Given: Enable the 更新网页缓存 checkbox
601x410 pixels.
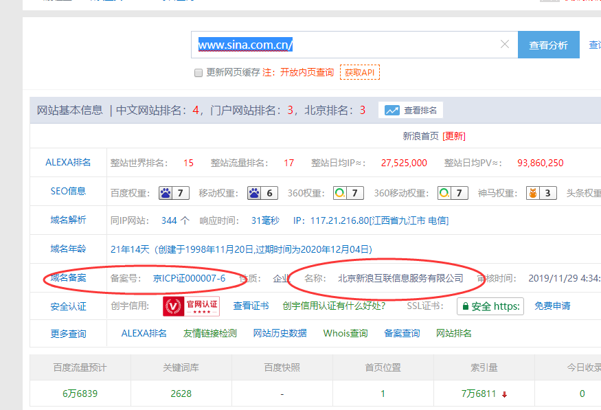Looking at the screenshot, I should coord(199,73).
